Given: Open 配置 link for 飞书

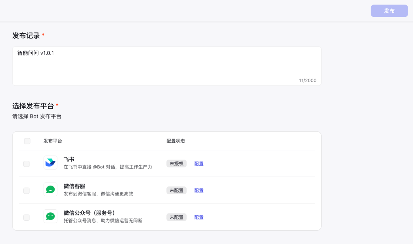Looking at the screenshot, I should pyautogui.click(x=199, y=163).
